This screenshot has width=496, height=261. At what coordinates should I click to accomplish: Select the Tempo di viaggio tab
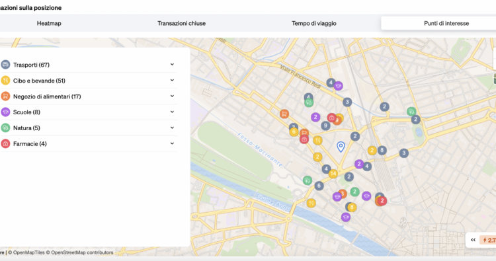[313, 23]
